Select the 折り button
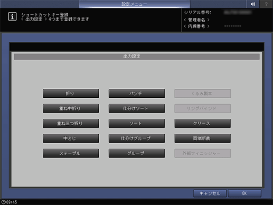 71,94
